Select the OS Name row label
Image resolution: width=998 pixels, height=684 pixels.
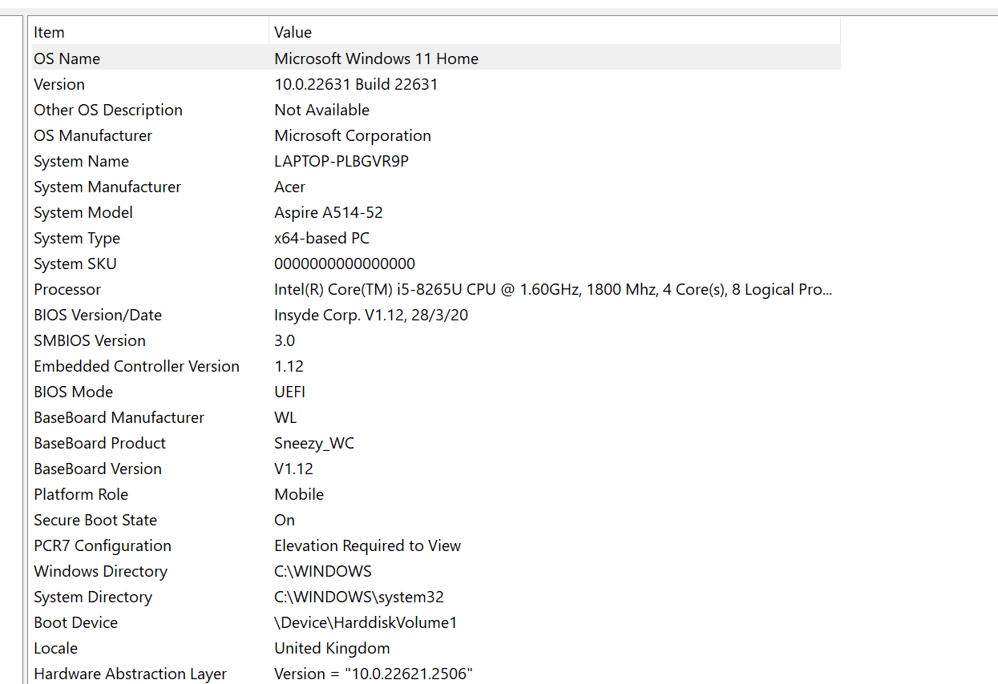[x=67, y=58]
